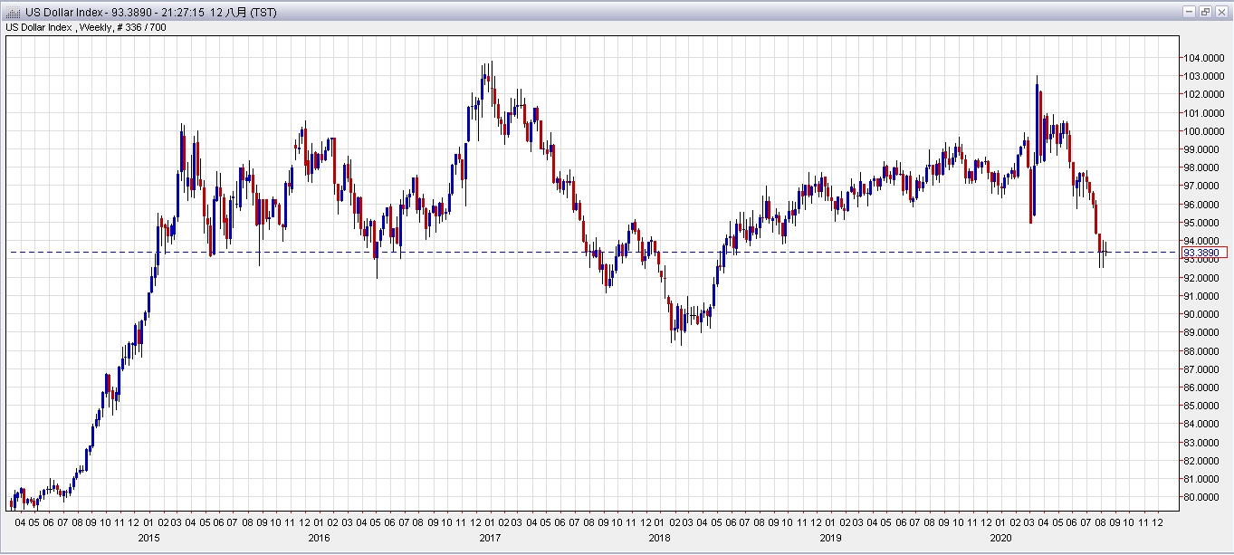The width and height of the screenshot is (1234, 555).
Task: Click the chart window icon in title bar
Action: point(13,12)
